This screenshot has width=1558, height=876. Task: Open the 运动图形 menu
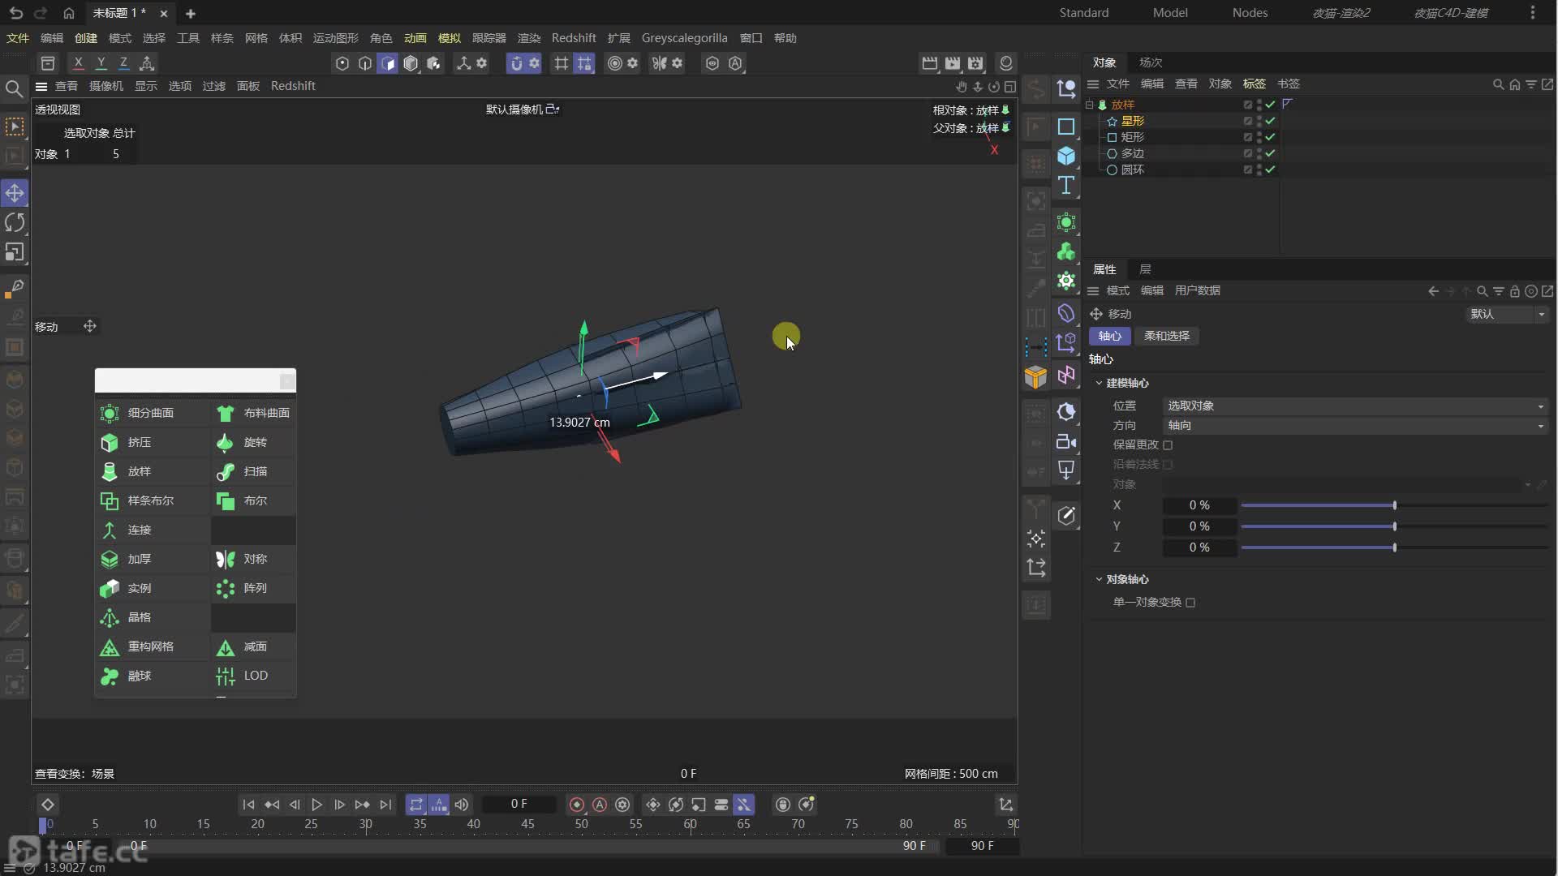click(336, 38)
